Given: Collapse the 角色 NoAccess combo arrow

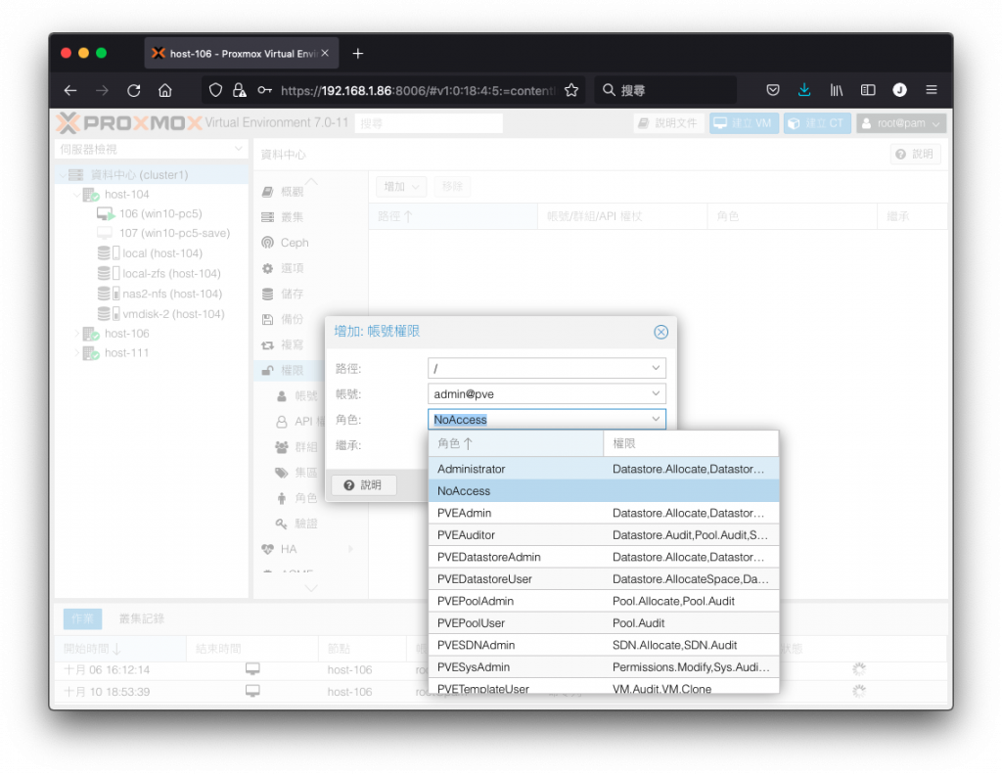Looking at the screenshot, I should pyautogui.click(x=656, y=419).
